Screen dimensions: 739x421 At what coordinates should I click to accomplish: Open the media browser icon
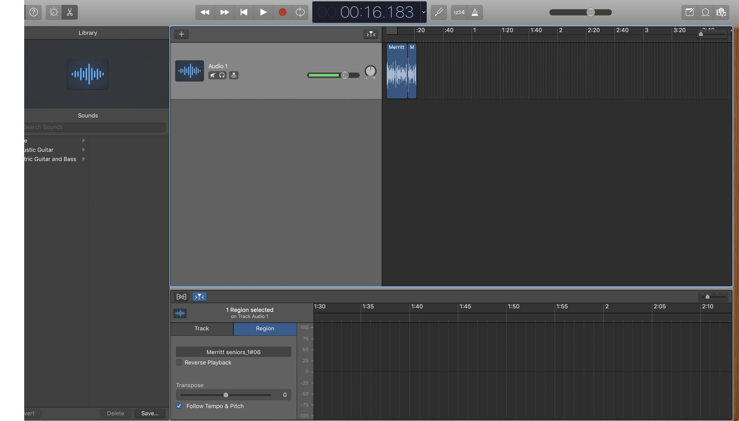tap(721, 12)
